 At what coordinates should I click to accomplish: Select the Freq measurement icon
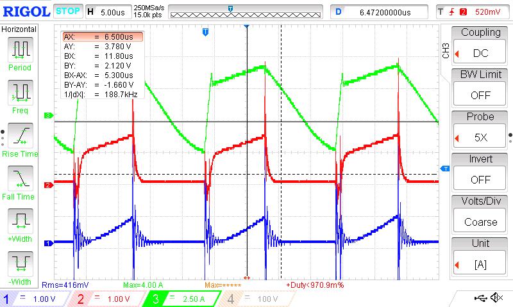click(x=21, y=93)
